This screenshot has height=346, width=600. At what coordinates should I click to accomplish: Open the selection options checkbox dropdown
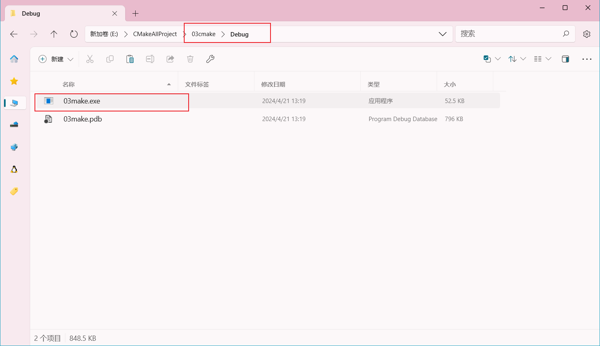pyautogui.click(x=492, y=59)
